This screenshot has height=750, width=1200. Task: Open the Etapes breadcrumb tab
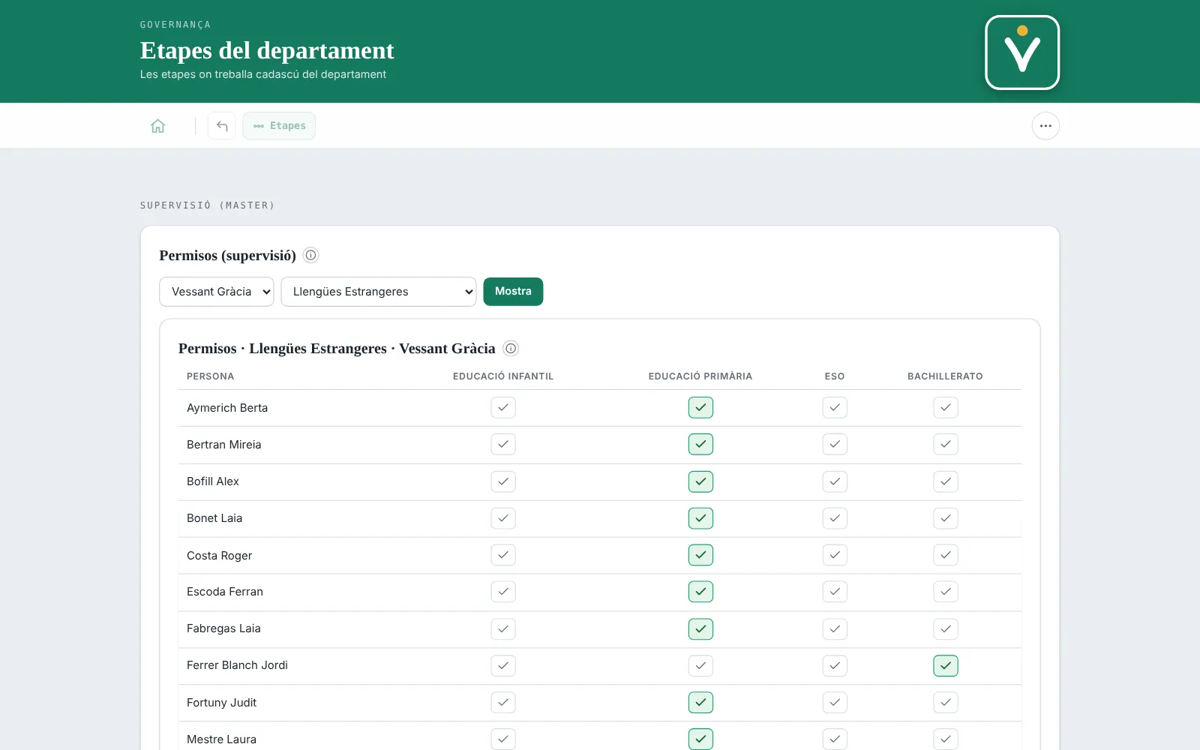[279, 126]
